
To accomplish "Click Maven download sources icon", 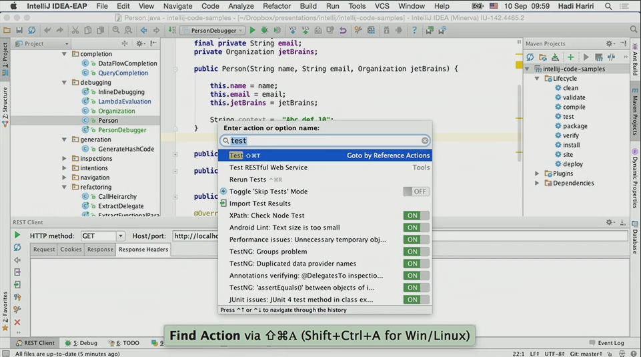I will (555, 57).
